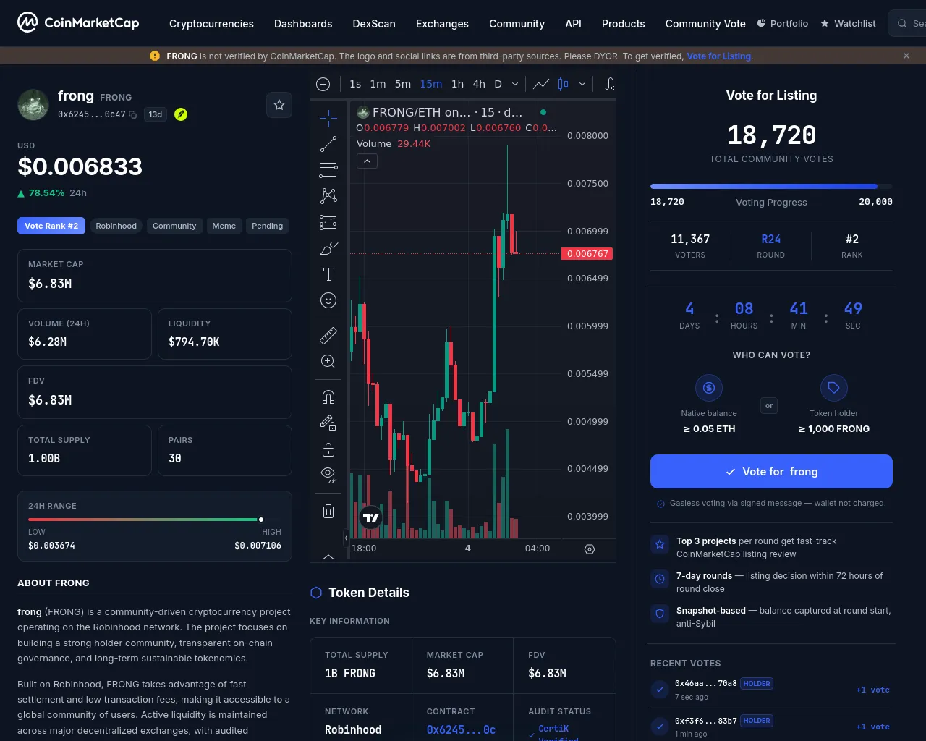Activate the zoom in tool
Screen dimensions: 926x741
(328, 361)
